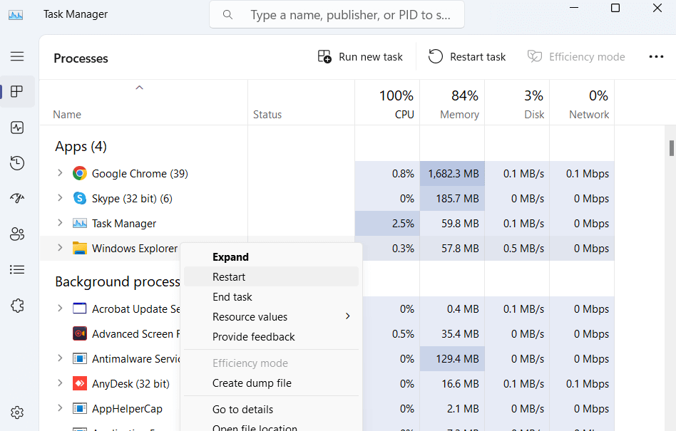This screenshot has width=676, height=431.
Task: Expand the Task Manager process group
Action: 60,223
